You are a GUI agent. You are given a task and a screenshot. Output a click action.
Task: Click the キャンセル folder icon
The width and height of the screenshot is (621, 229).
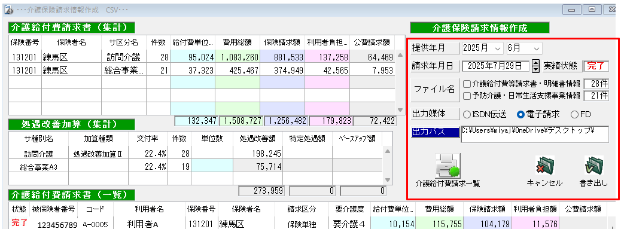point(544,166)
